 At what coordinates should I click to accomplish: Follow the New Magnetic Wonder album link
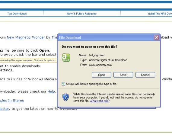[26, 37]
